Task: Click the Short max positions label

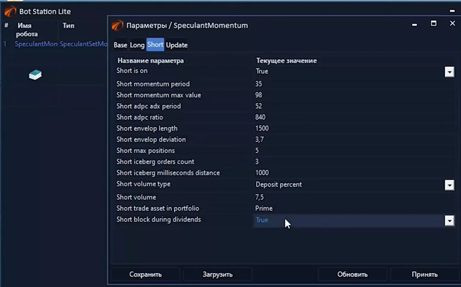Action: 145,150
